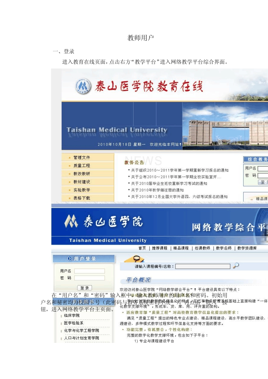Click the 教师用户 document title
Screen dimensions: 268x379
click(140, 38)
